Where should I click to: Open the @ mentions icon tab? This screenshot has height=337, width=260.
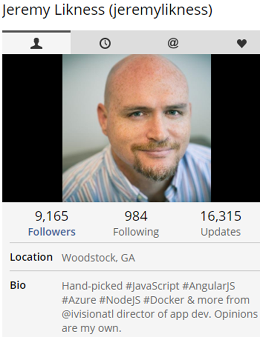point(173,43)
